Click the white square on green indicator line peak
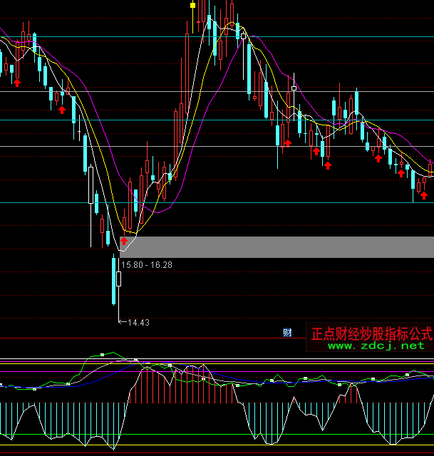 click(103, 353)
